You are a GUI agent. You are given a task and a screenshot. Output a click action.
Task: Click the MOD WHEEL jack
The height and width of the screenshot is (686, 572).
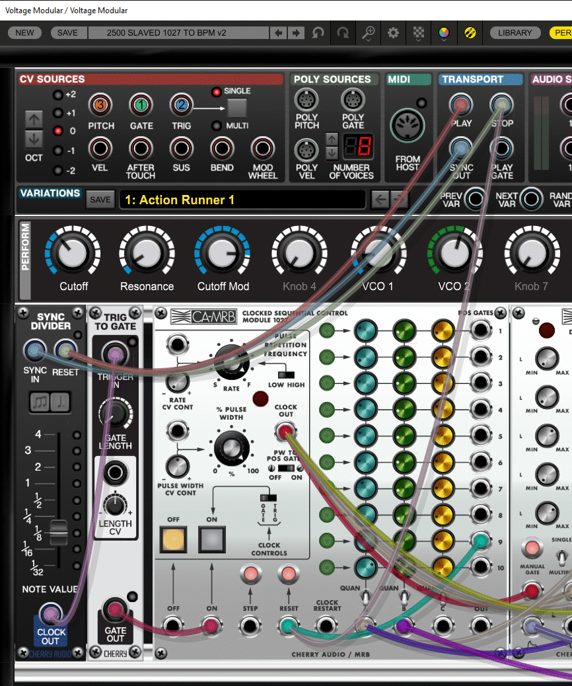coord(263,148)
